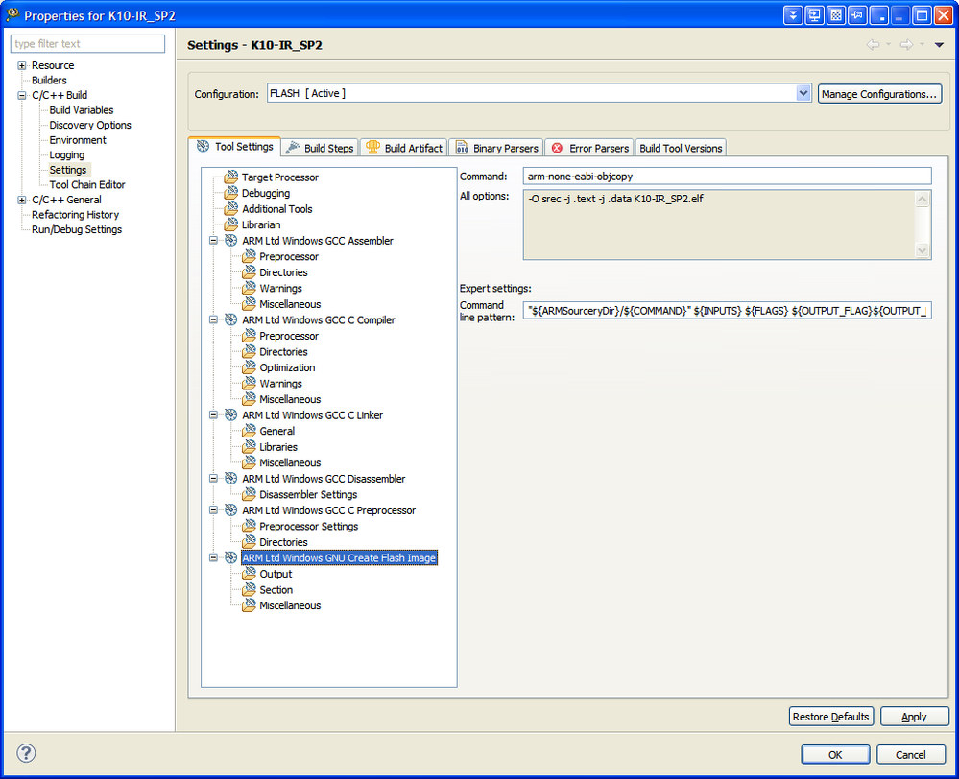Open the view menu triangle icon

(x=939, y=45)
